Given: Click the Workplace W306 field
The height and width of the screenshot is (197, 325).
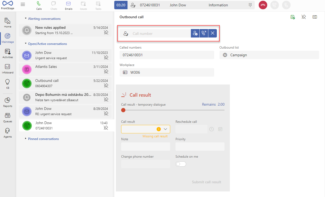Looking at the screenshot, I should tap(167, 72).
